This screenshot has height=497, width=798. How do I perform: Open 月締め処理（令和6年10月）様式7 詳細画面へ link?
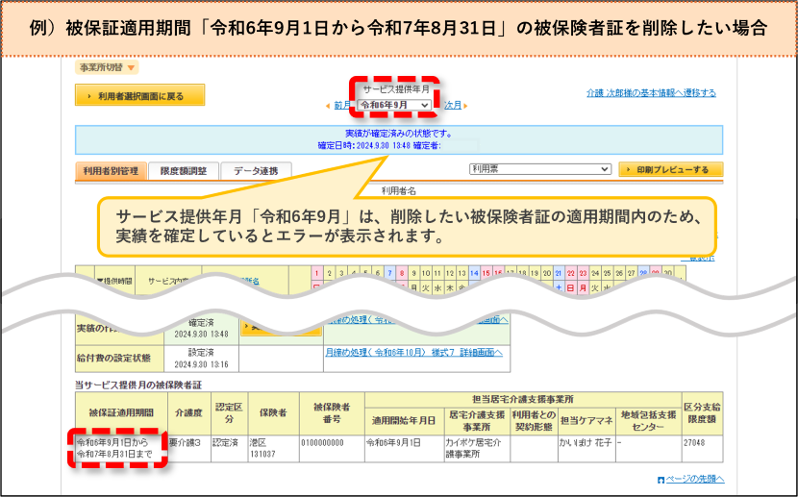[413, 353]
